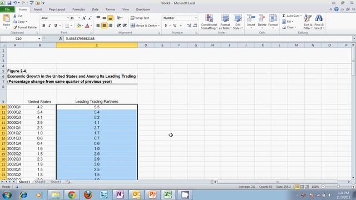Image resolution: width=356 pixels, height=200 pixels.
Task: Apply accounting dollar format
Action: point(166,26)
